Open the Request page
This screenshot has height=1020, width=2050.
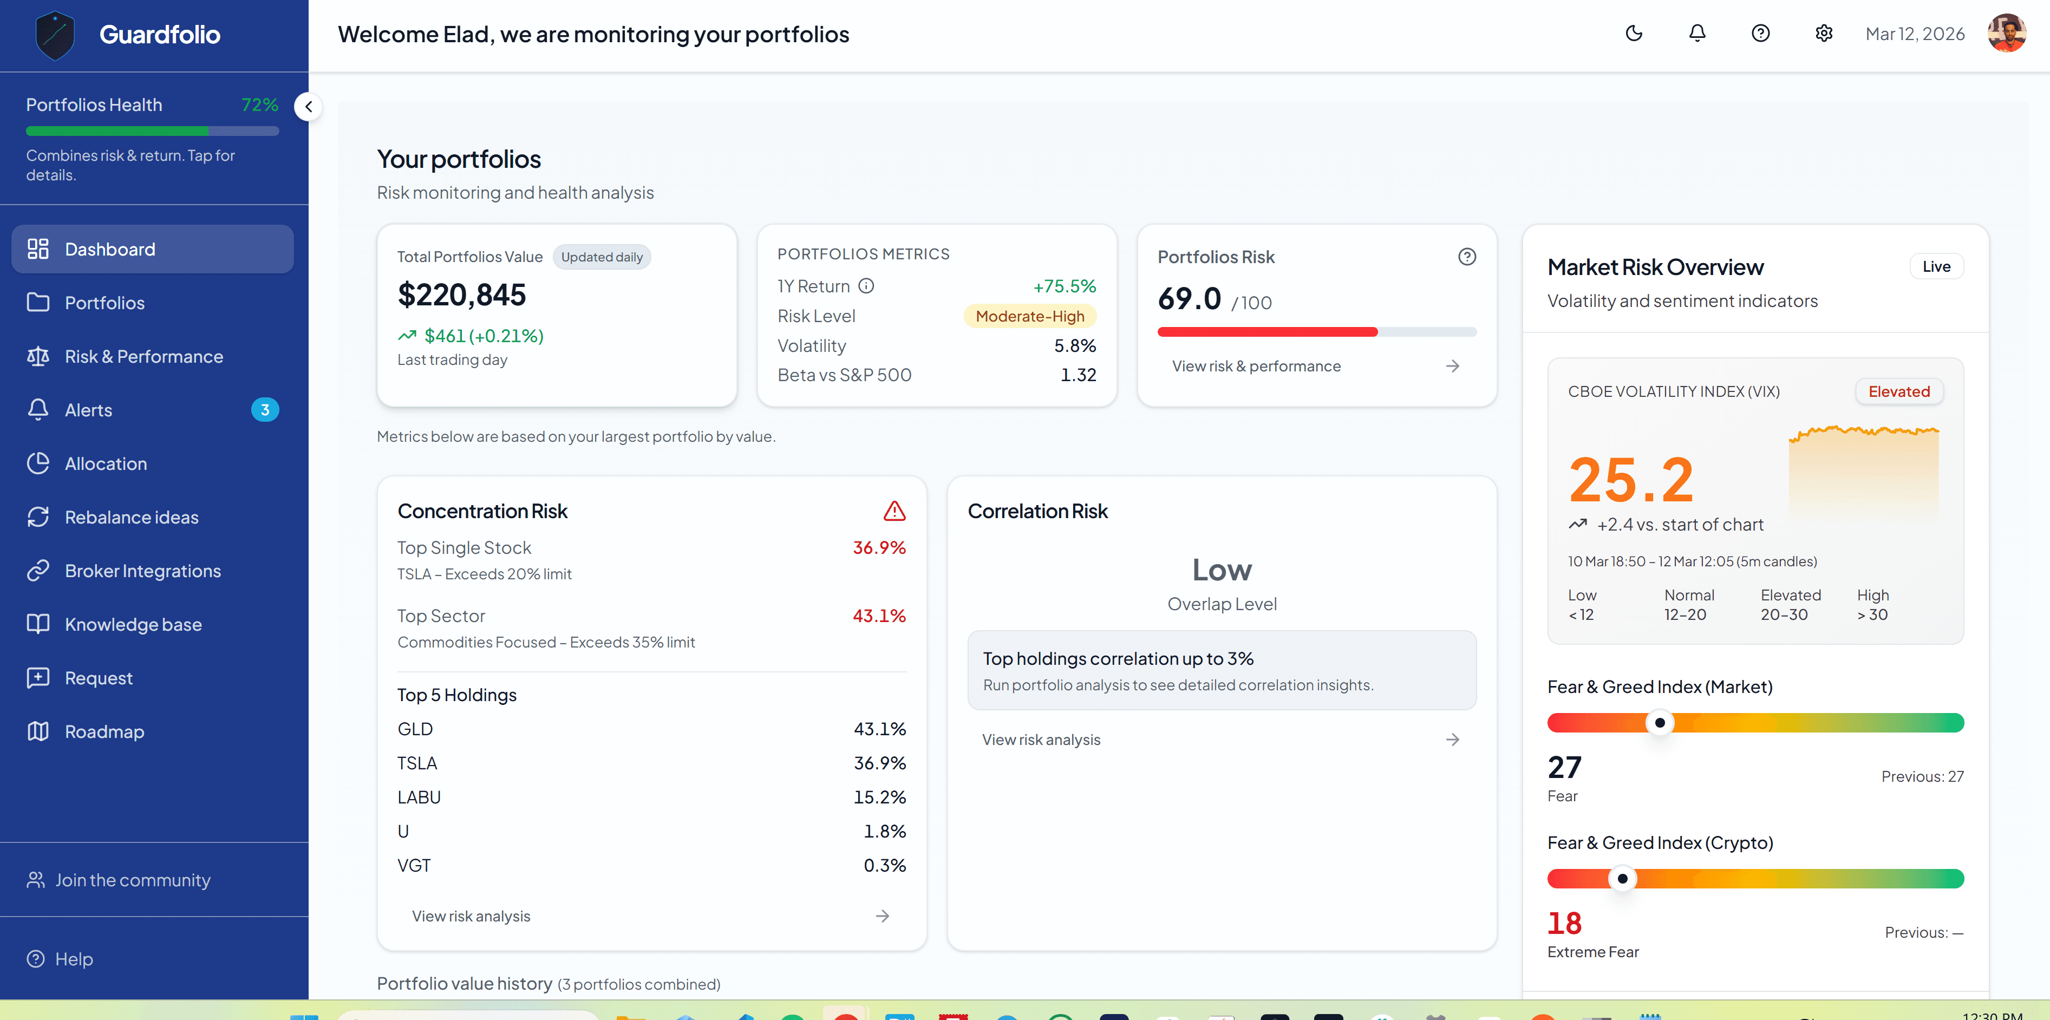(x=153, y=678)
